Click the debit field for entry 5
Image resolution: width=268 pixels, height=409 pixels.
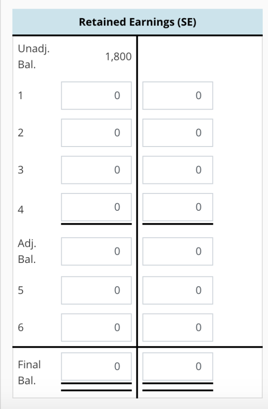pyautogui.click(x=97, y=290)
